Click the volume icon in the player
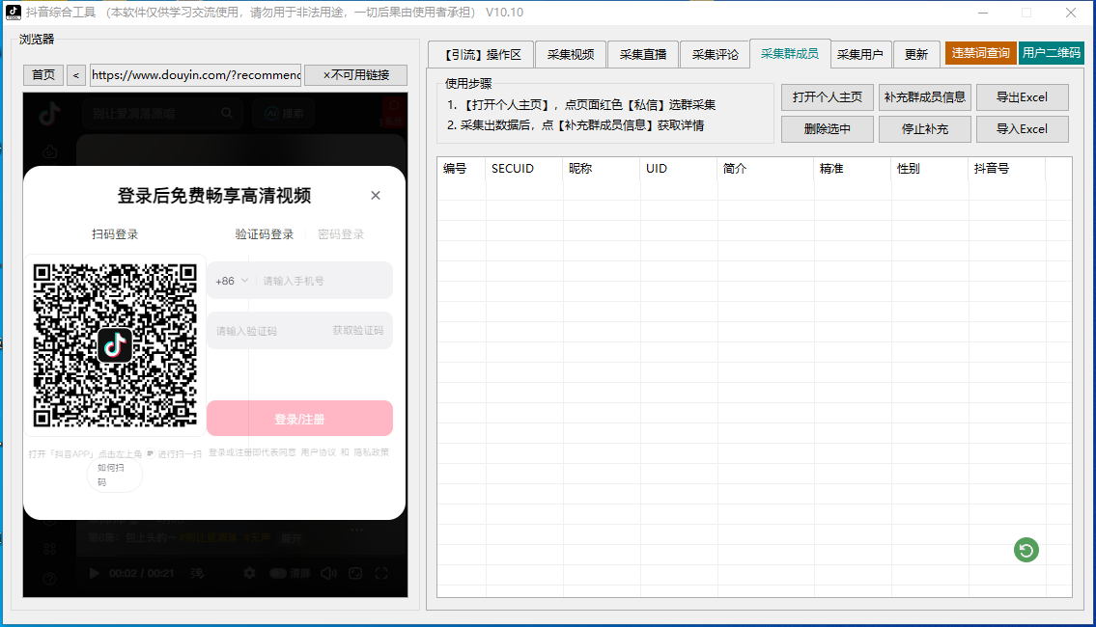 (329, 573)
